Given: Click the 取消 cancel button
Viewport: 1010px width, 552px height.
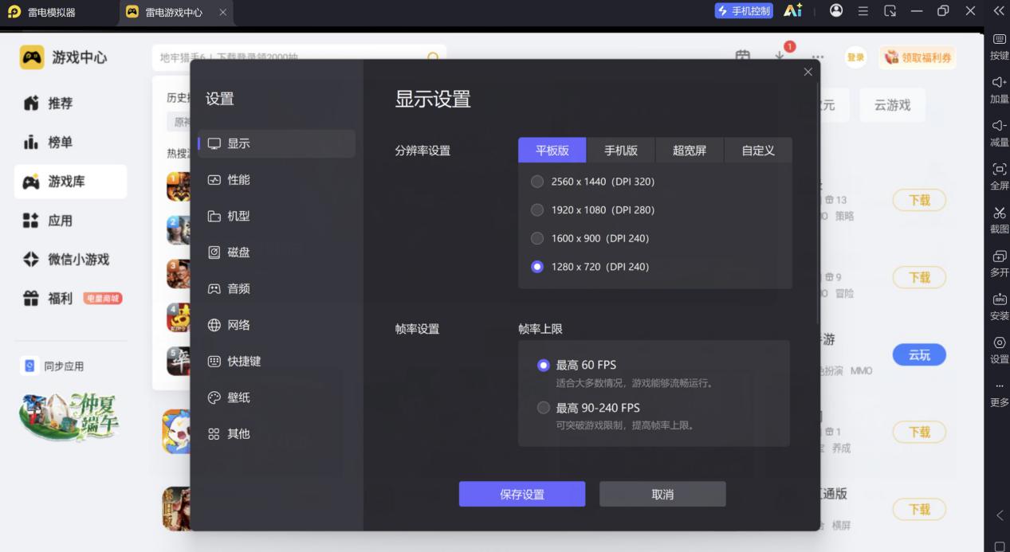Looking at the screenshot, I should coord(662,494).
